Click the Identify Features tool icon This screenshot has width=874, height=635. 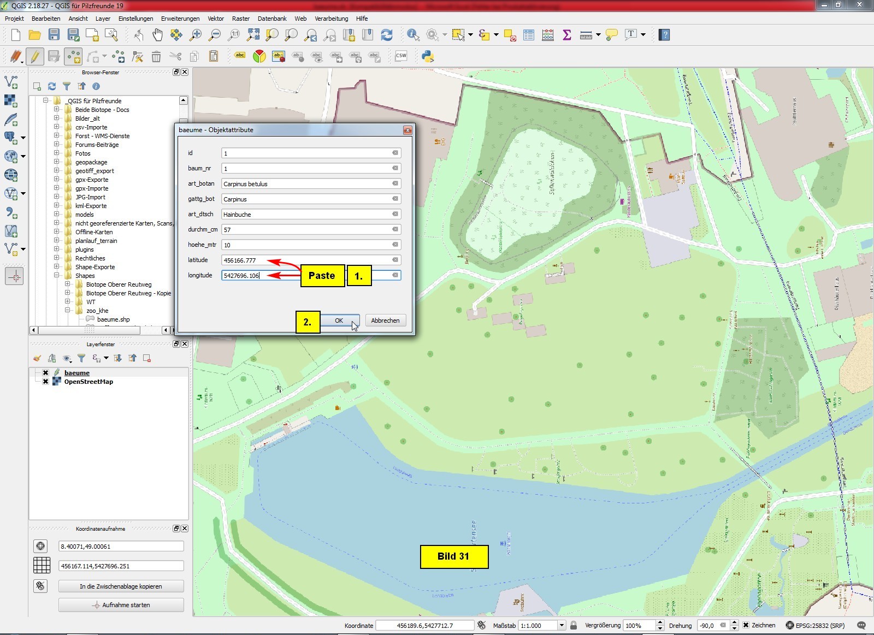tap(413, 35)
